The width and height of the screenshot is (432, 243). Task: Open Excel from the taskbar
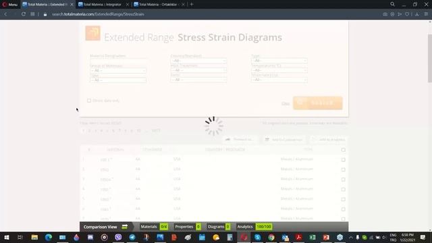click(x=313, y=237)
